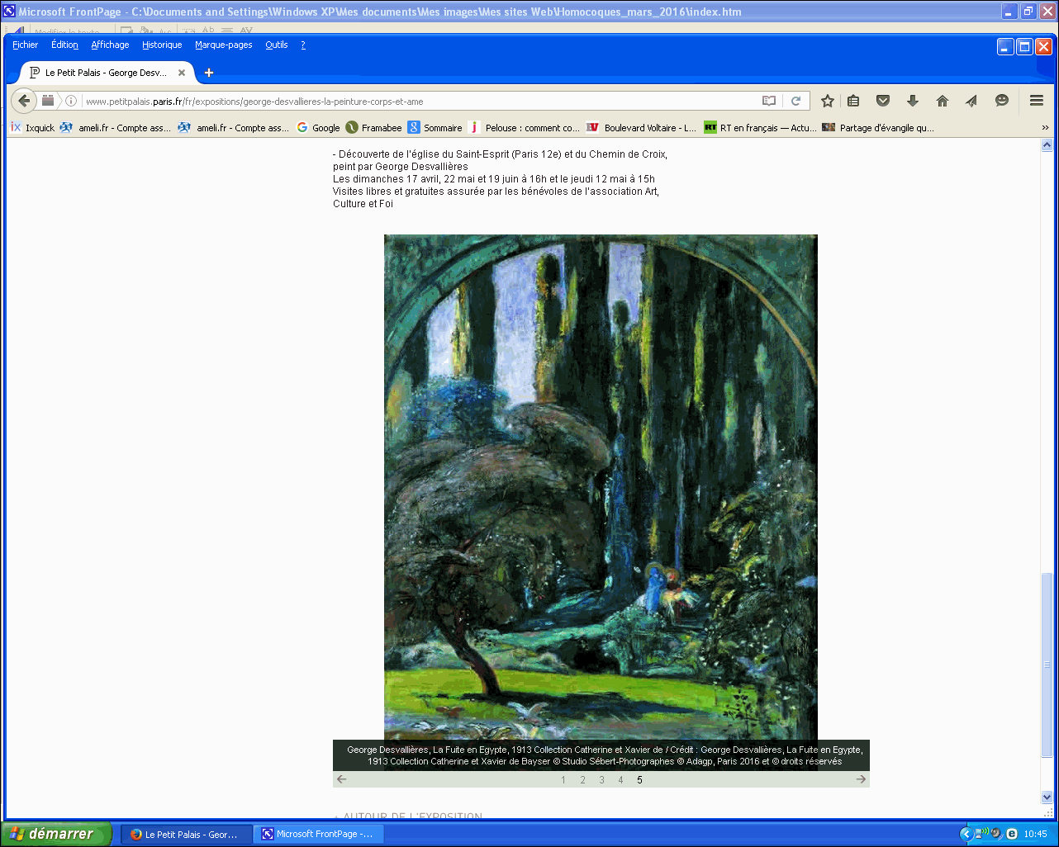The image size is (1059, 847).
Task: Open the Boulevard Voltaire bookmark
Action: pyautogui.click(x=641, y=128)
